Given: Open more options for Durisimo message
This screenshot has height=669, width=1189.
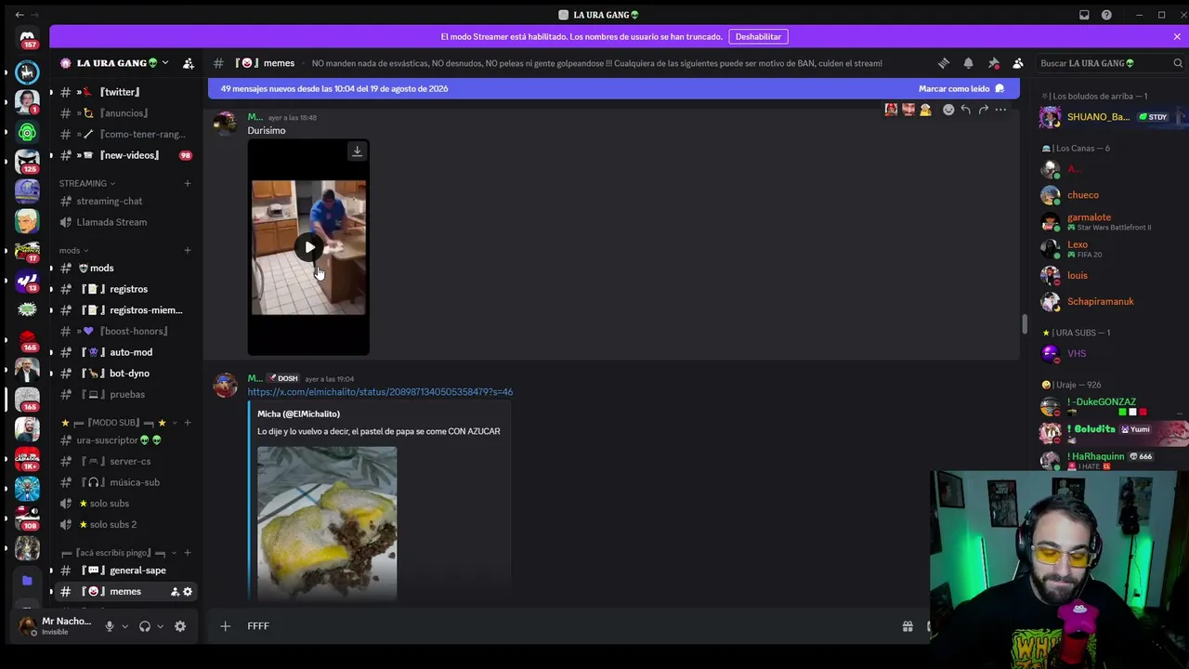Looking at the screenshot, I should point(1000,110).
